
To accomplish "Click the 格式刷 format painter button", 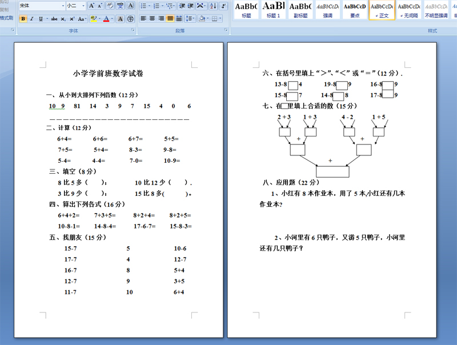I will (6, 18).
